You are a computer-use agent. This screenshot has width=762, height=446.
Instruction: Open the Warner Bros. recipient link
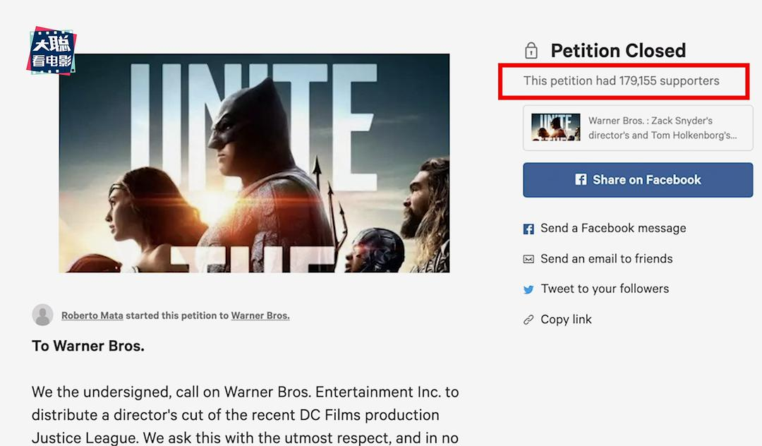260,315
